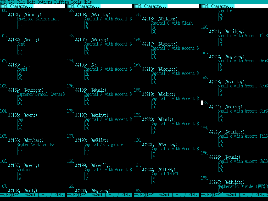Click the &#198; (&AElig;) entity line
Viewport: 268px width, 201px height.
(92, 140)
